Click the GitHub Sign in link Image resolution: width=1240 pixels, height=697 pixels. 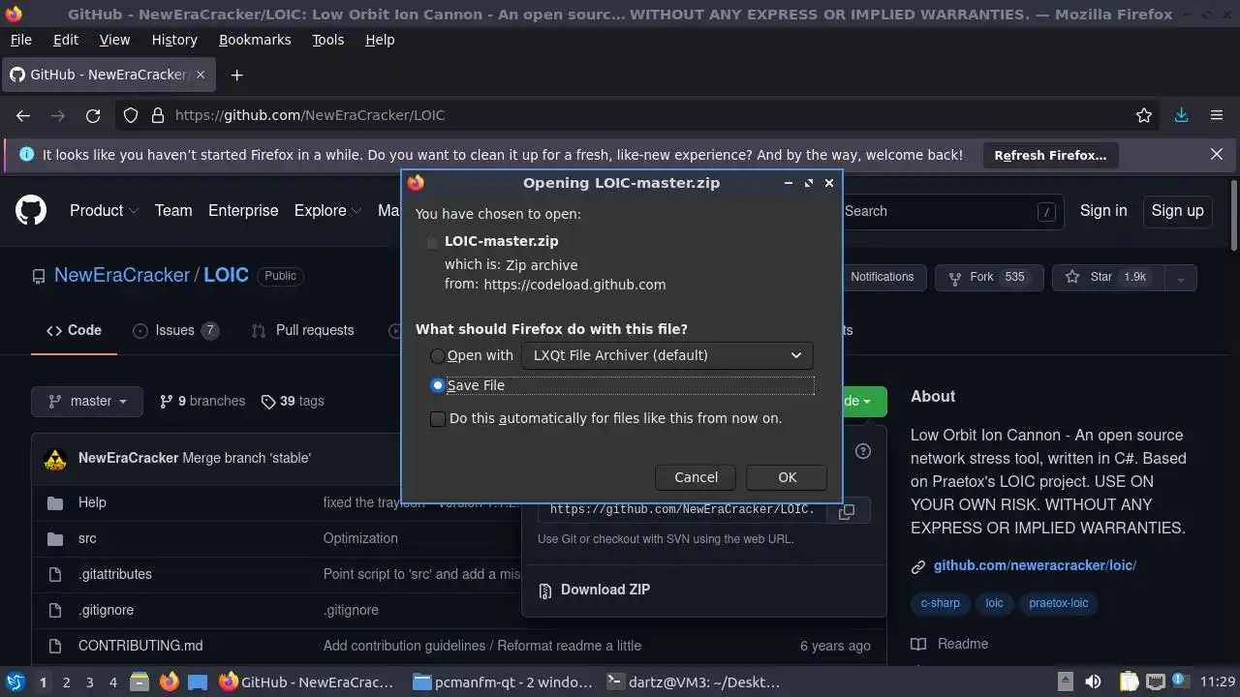pos(1103,210)
